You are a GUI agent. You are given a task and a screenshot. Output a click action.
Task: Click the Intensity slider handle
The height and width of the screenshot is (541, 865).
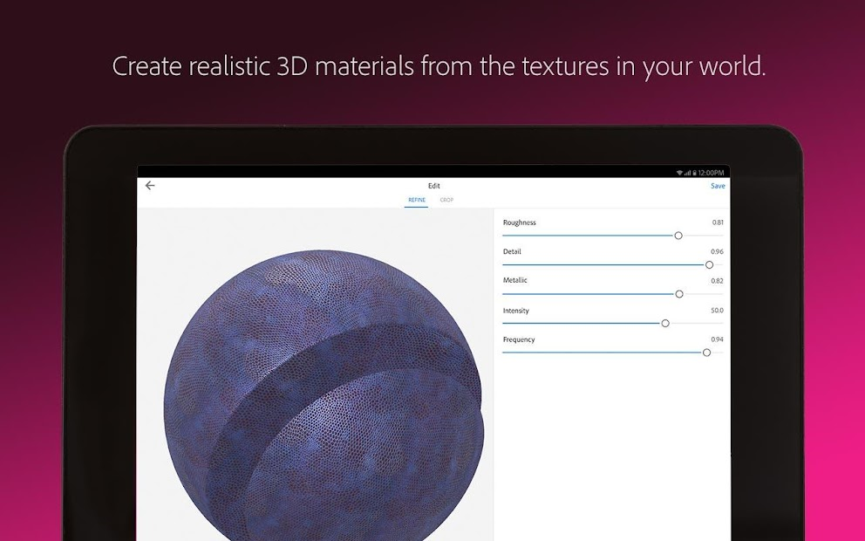[665, 323]
